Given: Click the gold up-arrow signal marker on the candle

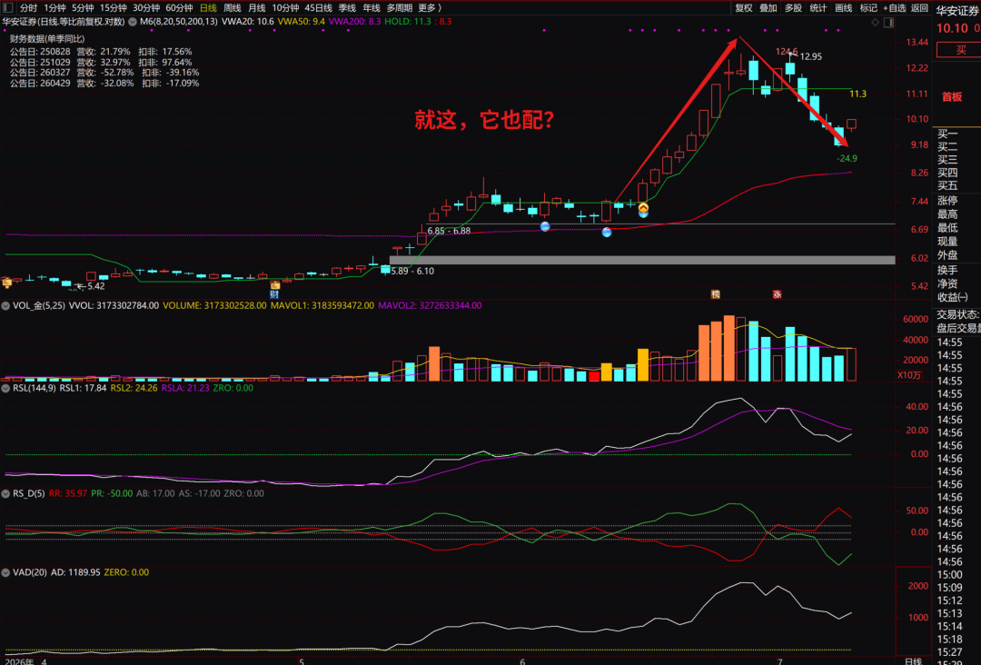Looking at the screenshot, I should [x=643, y=207].
